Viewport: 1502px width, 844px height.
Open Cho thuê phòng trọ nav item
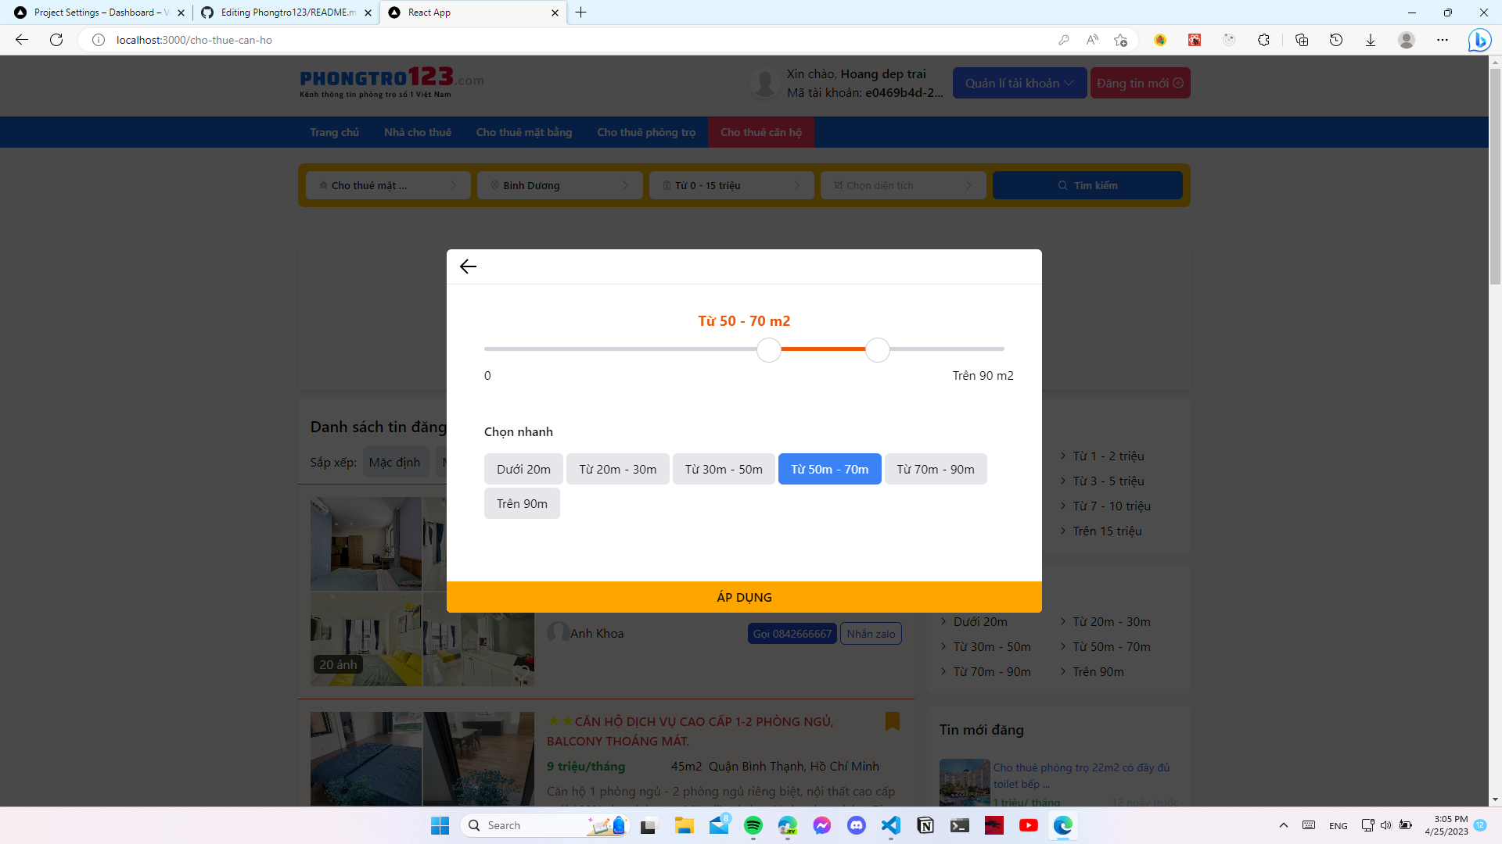pyautogui.click(x=646, y=132)
